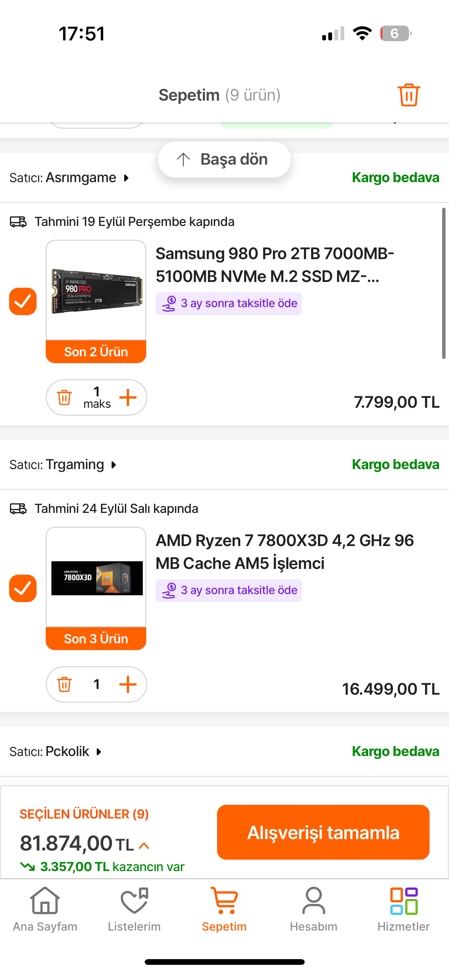Expand seller Trgaming details arrow

click(x=113, y=465)
